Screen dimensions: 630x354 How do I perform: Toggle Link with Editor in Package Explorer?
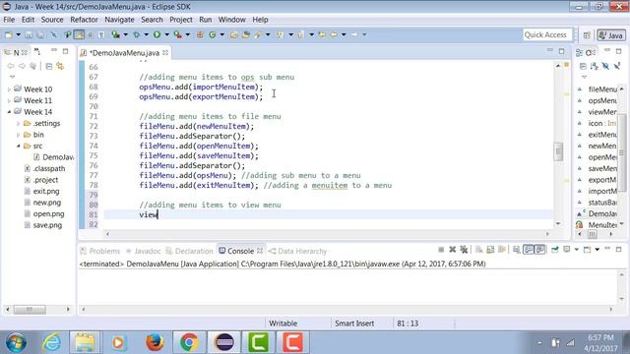coord(60,66)
